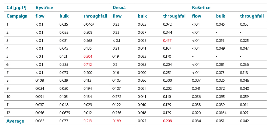The width and height of the screenshot is (271, 131).
Task: Select red average value 0.208
Action: click(x=167, y=121)
